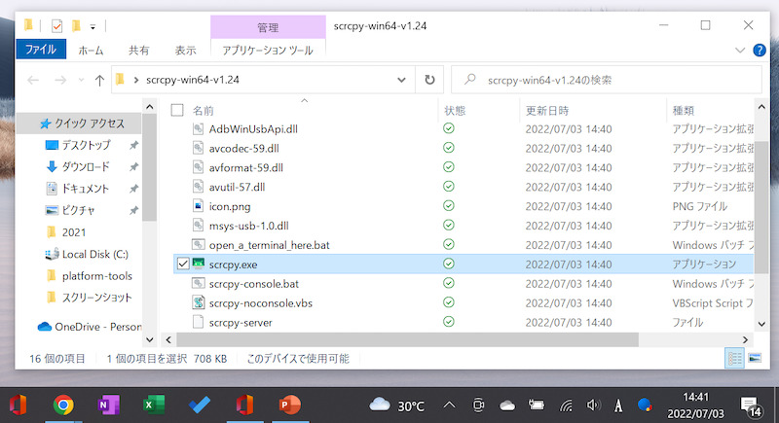Screen dimensions: 779x423
Task: Switch to the 表示 ribbon tab
Action: (185, 50)
